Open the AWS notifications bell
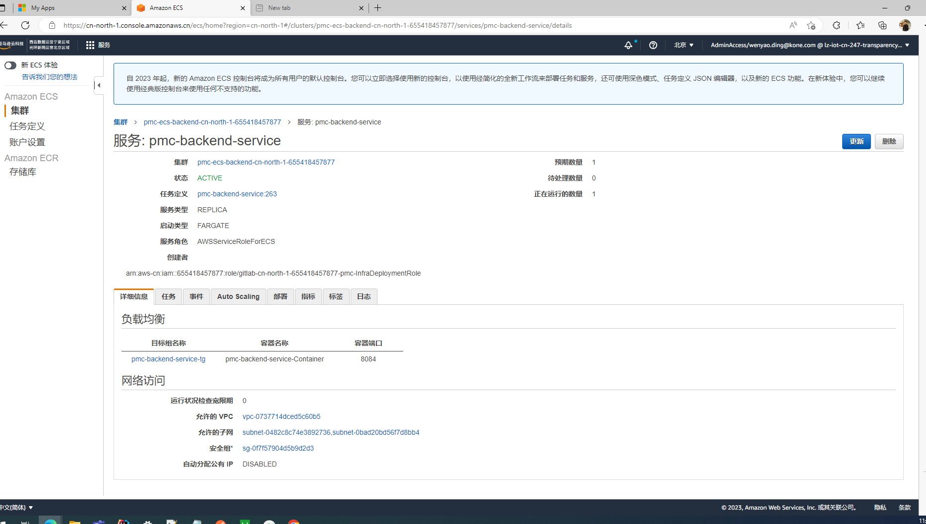 (628, 45)
